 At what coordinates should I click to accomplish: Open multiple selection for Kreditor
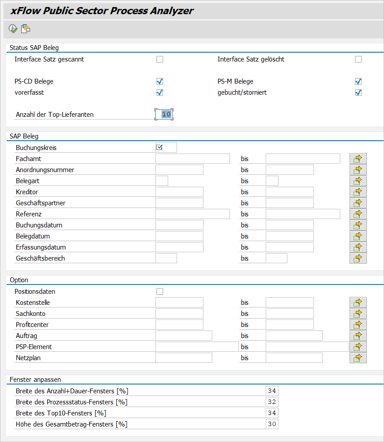358,192
